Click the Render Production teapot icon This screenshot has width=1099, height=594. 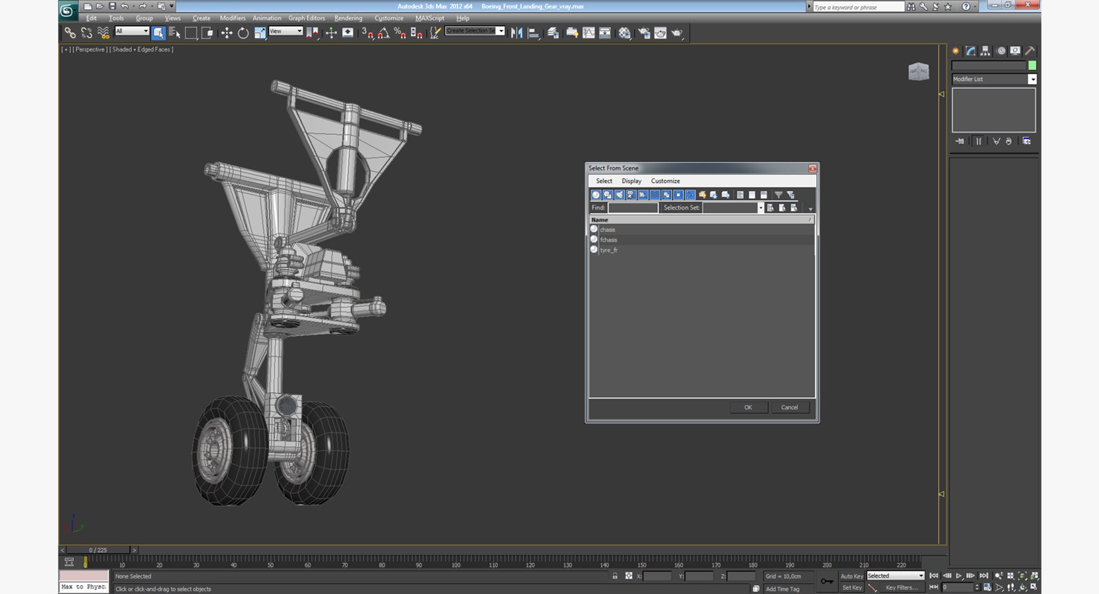tap(677, 33)
